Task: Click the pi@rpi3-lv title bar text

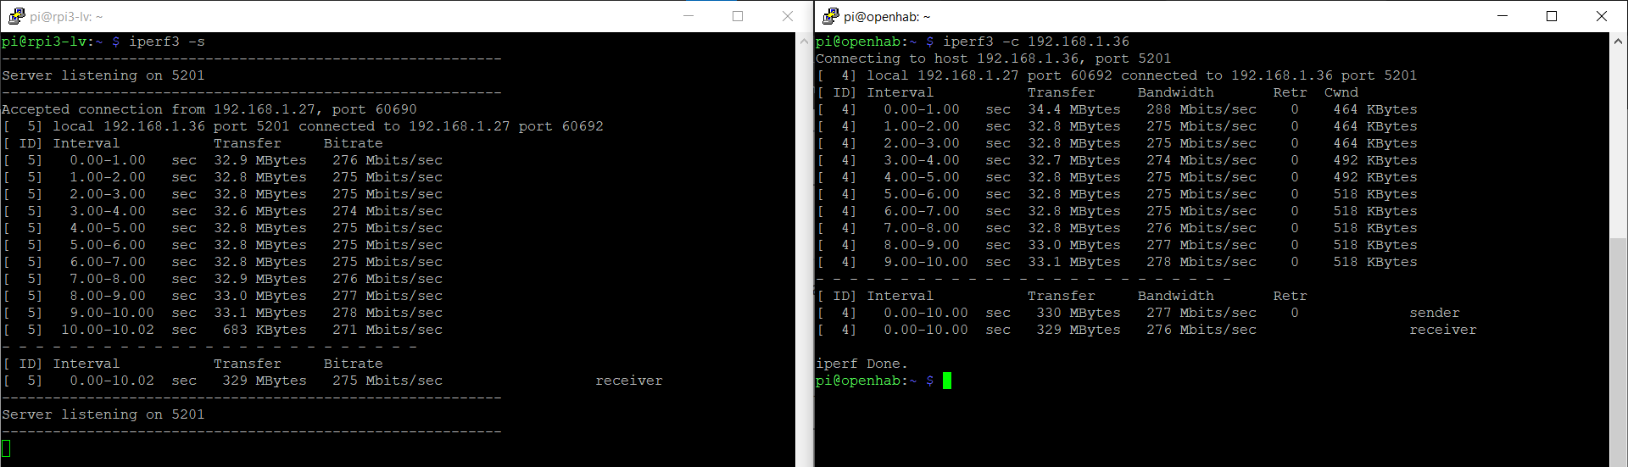Action: (x=66, y=17)
